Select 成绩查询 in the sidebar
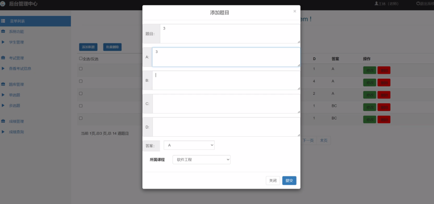The width and height of the screenshot is (434, 204). tap(16, 132)
